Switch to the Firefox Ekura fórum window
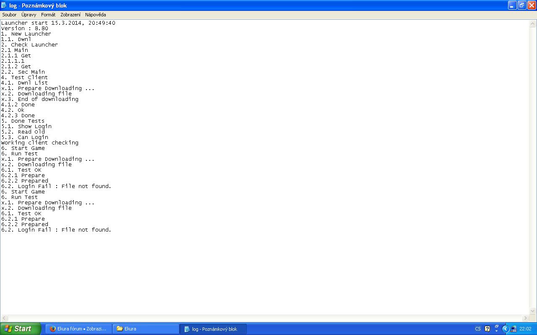The height and width of the screenshot is (335, 537). point(78,329)
